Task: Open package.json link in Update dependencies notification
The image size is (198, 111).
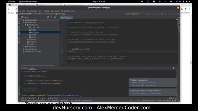Action: click(146, 82)
